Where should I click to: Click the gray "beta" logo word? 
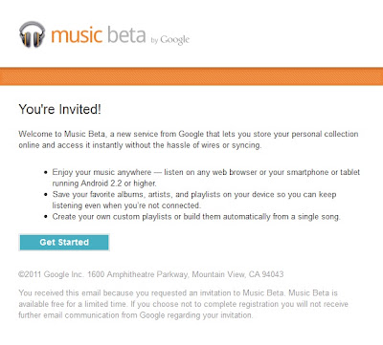(126, 34)
